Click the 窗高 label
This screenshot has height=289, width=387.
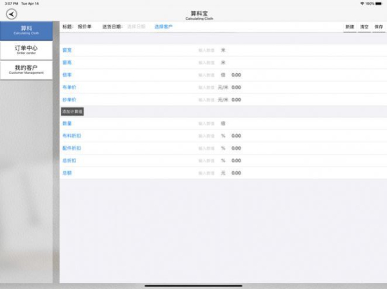tap(67, 62)
